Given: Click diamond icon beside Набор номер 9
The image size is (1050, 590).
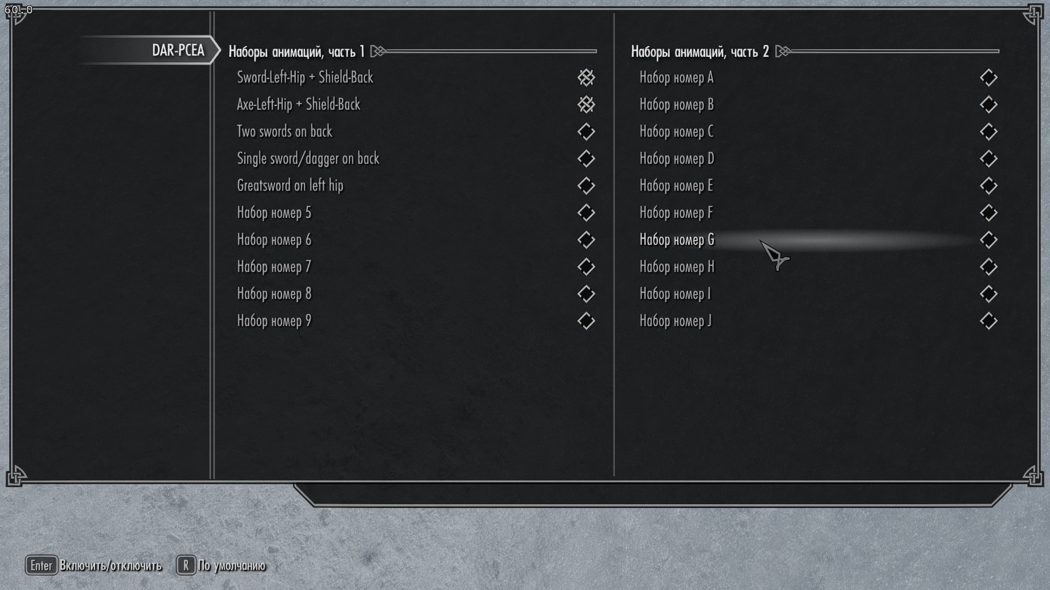Looking at the screenshot, I should coord(586,321).
